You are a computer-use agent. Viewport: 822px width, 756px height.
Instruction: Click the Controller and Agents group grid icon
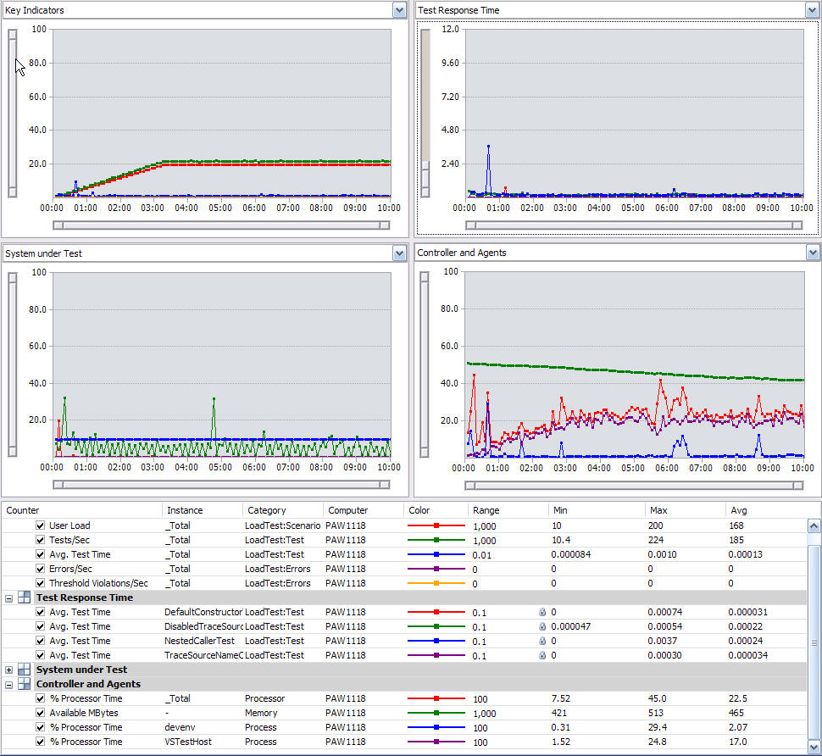(24, 684)
